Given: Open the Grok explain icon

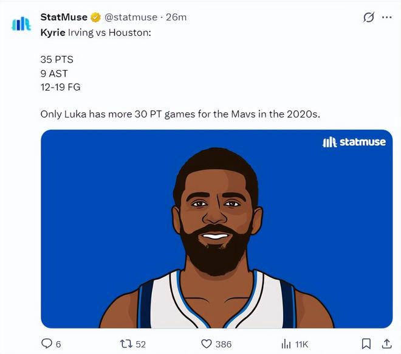Looking at the screenshot, I should (369, 17).
